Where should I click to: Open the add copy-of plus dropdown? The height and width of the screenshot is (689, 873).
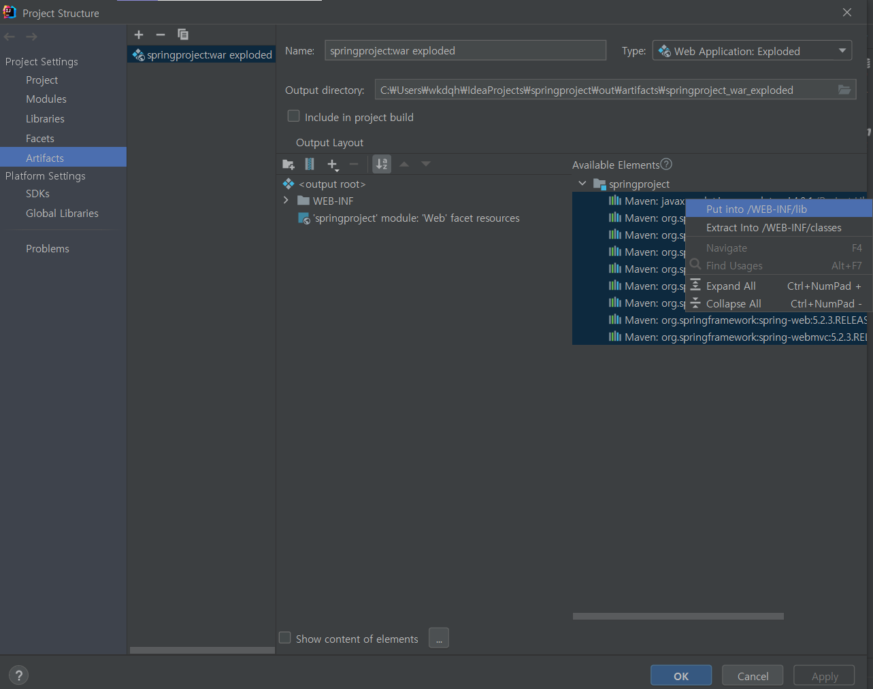pyautogui.click(x=333, y=164)
